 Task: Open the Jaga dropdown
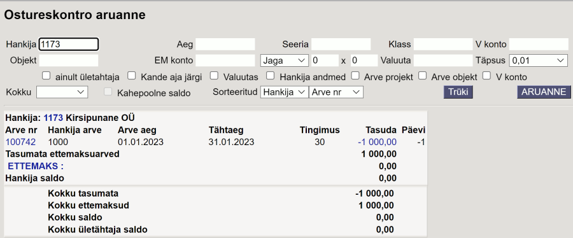coord(285,60)
